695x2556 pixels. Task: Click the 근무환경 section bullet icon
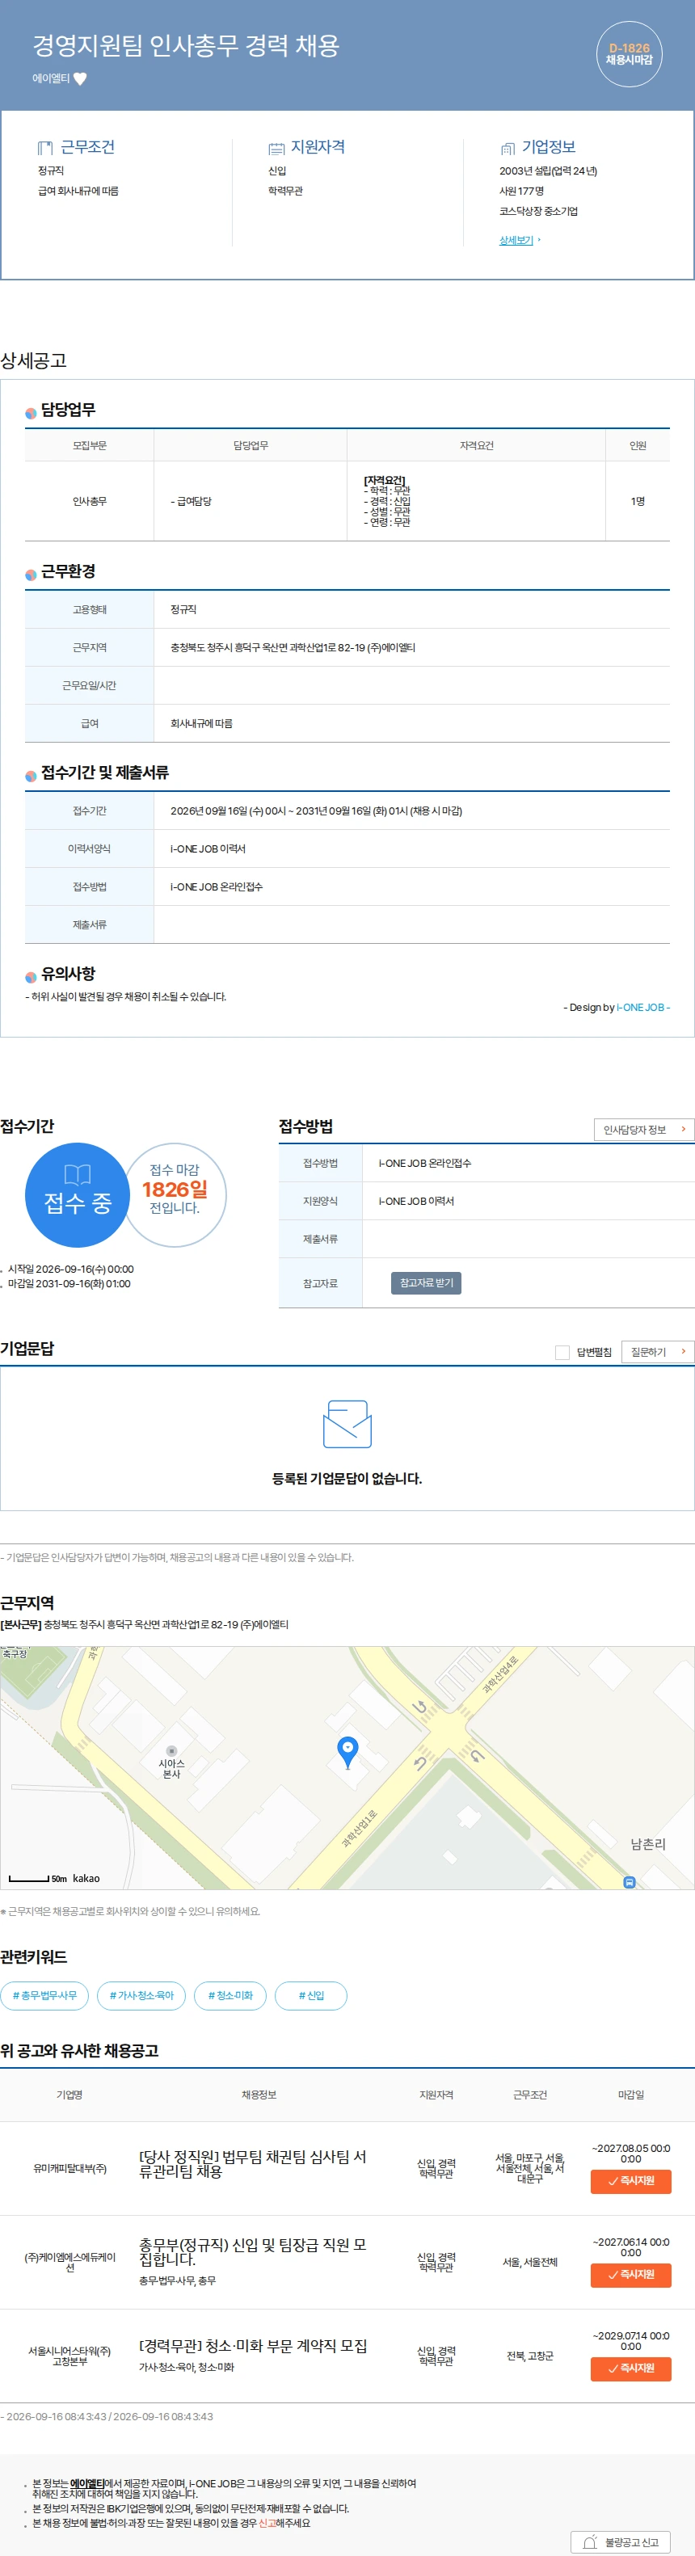[31, 575]
